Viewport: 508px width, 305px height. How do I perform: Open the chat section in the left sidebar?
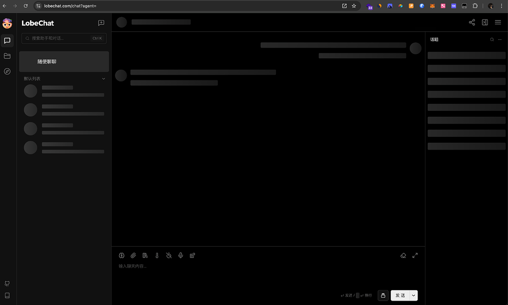[7, 41]
